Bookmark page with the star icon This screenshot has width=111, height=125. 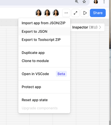[x=84, y=2]
